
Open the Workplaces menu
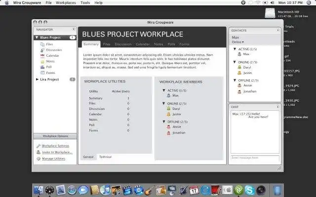point(66,2)
